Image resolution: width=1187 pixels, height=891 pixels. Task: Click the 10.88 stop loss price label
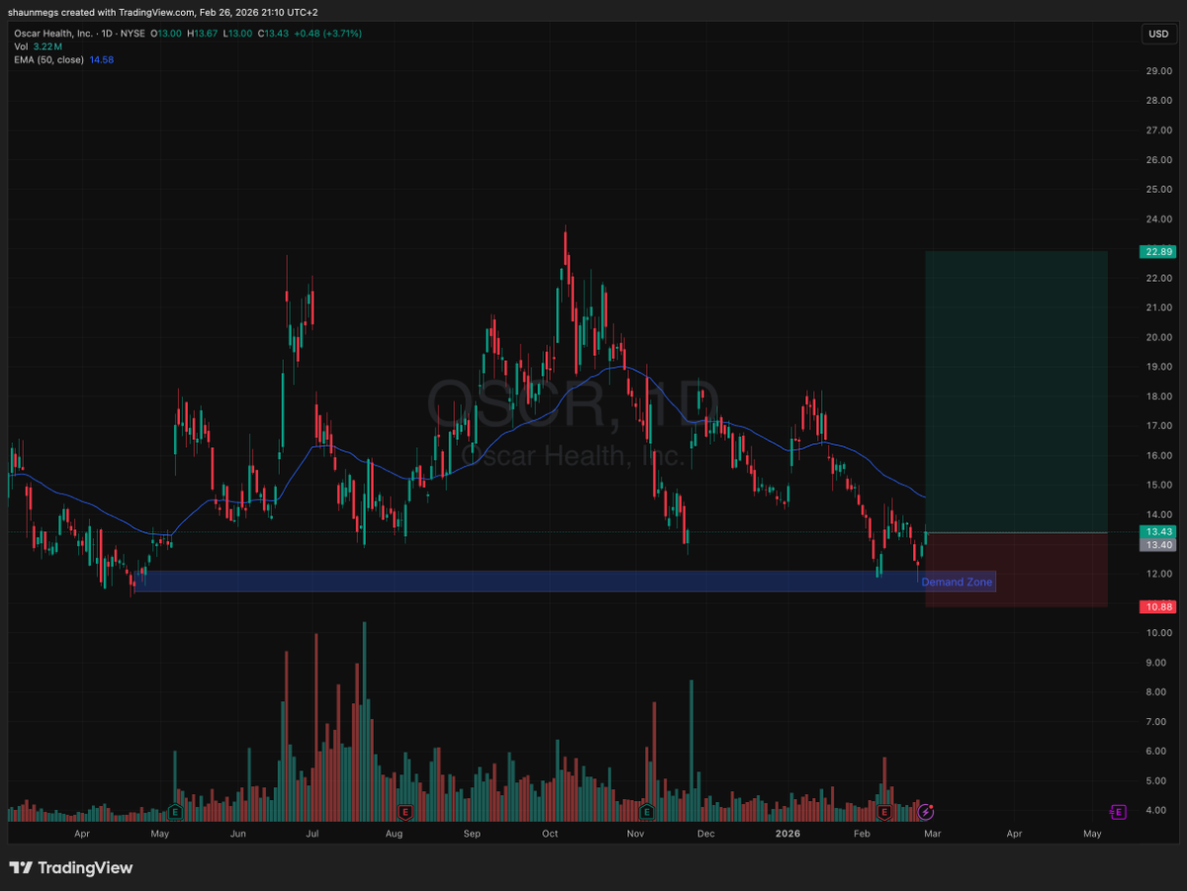1158,606
